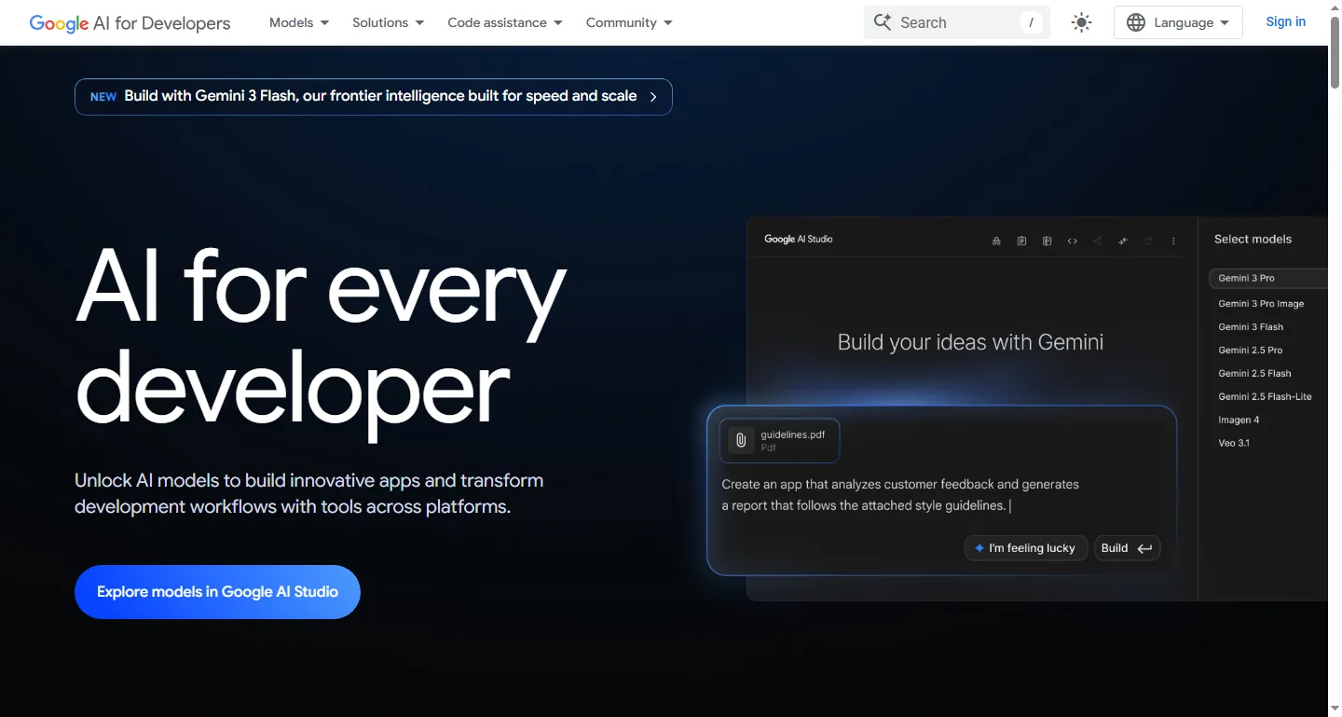Open the Models dropdown menu

(299, 22)
